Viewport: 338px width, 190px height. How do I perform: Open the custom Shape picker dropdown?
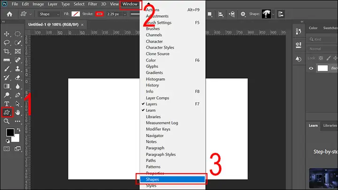point(273,14)
